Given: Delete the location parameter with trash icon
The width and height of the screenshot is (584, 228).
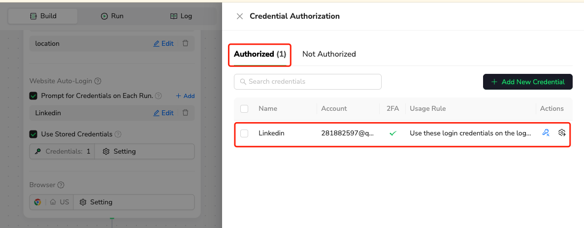Looking at the screenshot, I should pyautogui.click(x=185, y=43).
